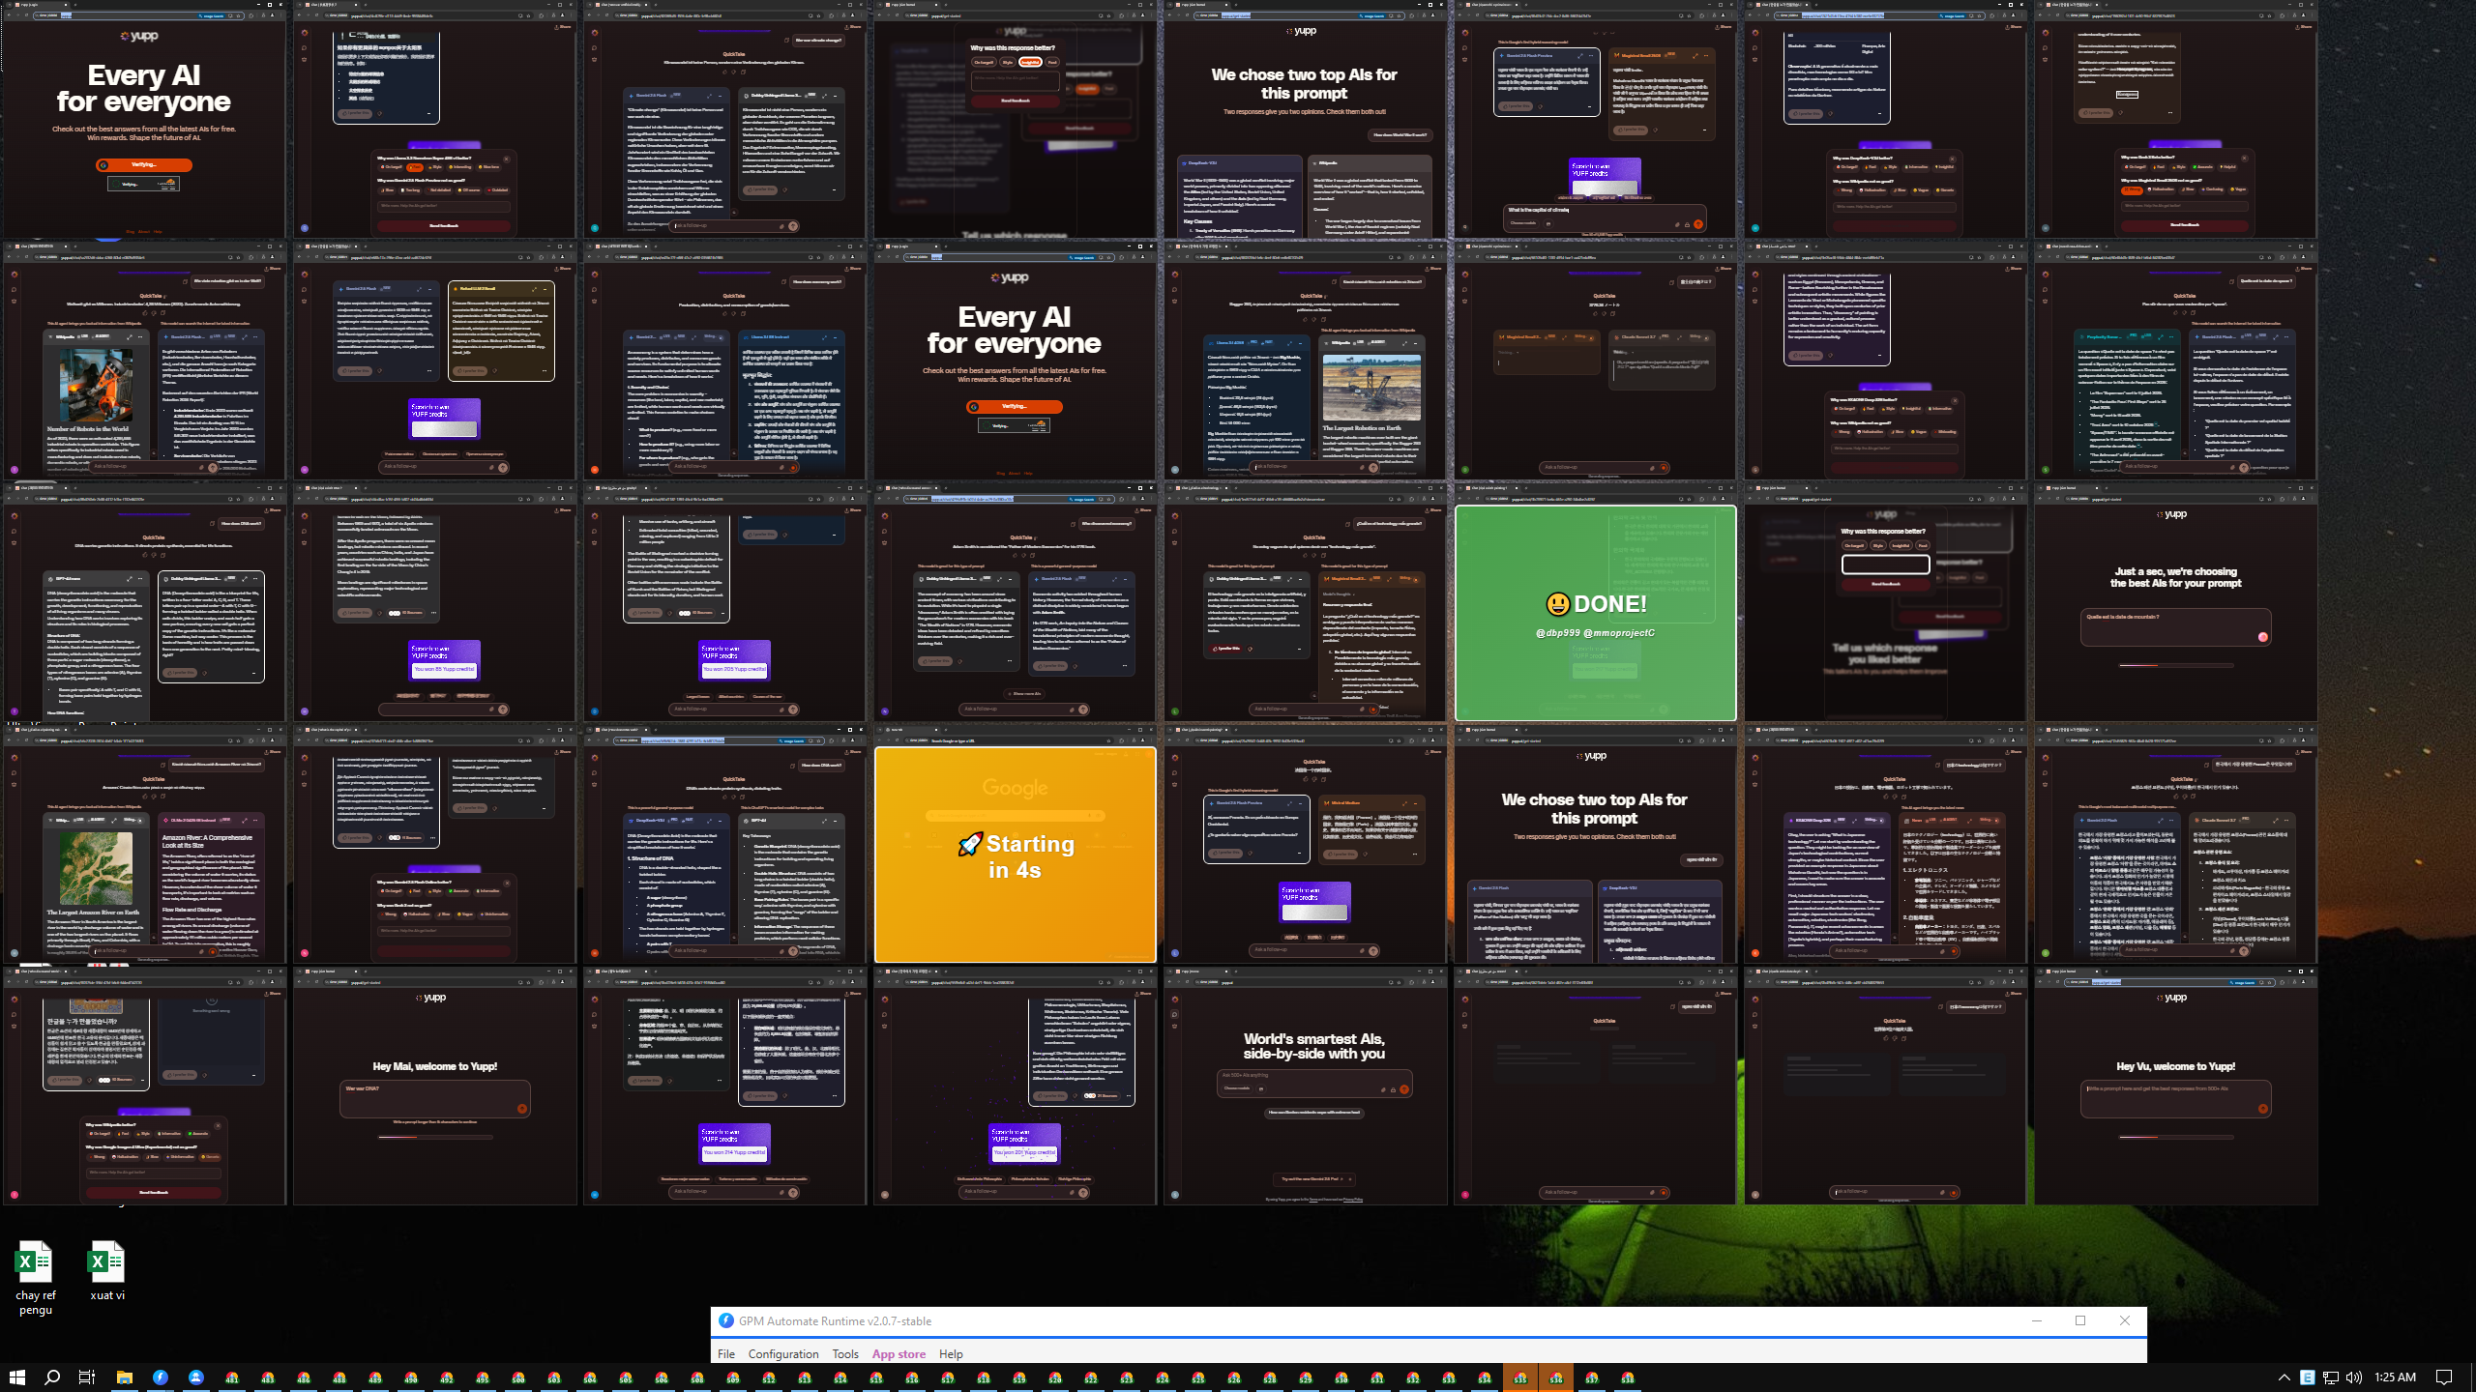The width and height of the screenshot is (2476, 1392).
Task: Click the lock icon in World's smartest AIs prompt box
Action: [x=1393, y=1089]
